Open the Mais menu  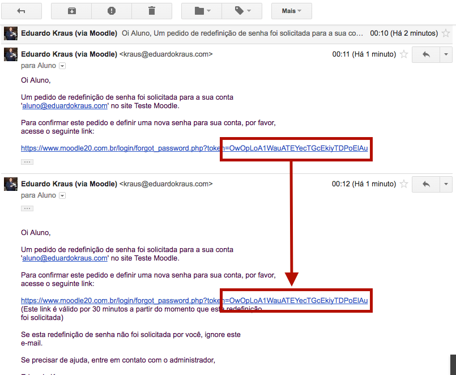(x=292, y=11)
